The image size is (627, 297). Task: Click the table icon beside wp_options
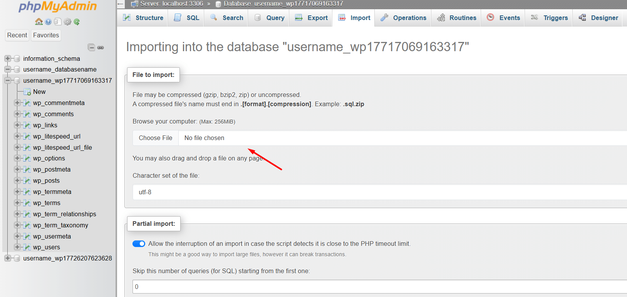click(27, 158)
